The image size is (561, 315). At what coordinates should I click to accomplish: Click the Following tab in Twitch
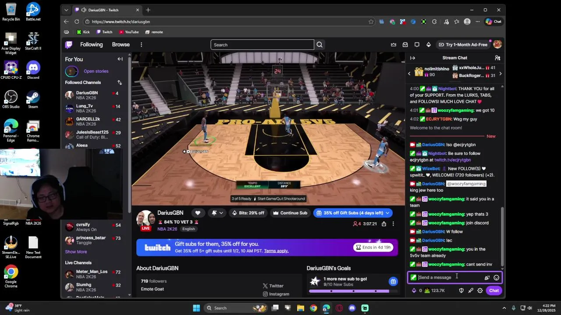(x=91, y=45)
